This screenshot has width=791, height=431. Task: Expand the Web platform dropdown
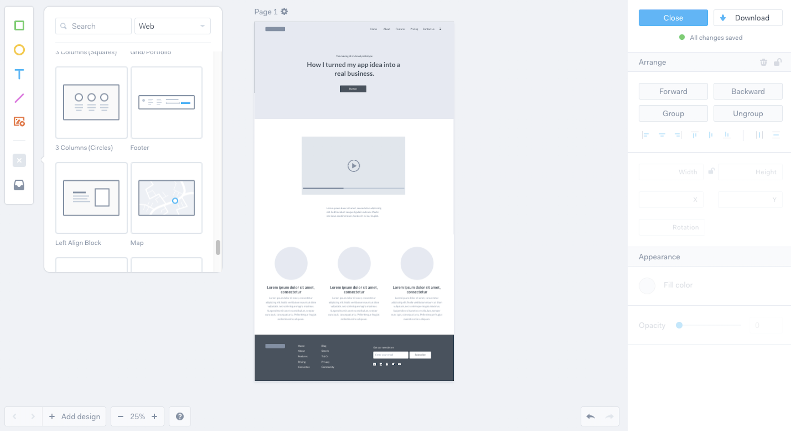pyautogui.click(x=171, y=25)
